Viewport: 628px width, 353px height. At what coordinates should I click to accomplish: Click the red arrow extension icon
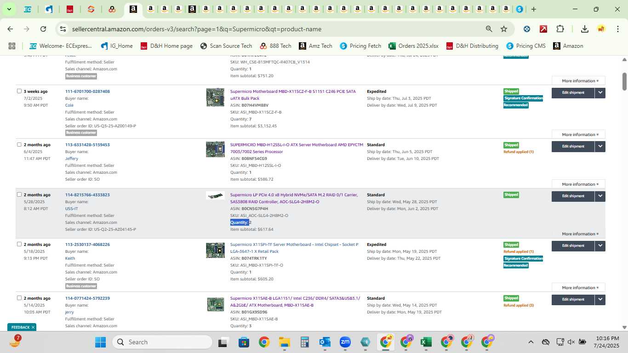pyautogui.click(x=543, y=29)
